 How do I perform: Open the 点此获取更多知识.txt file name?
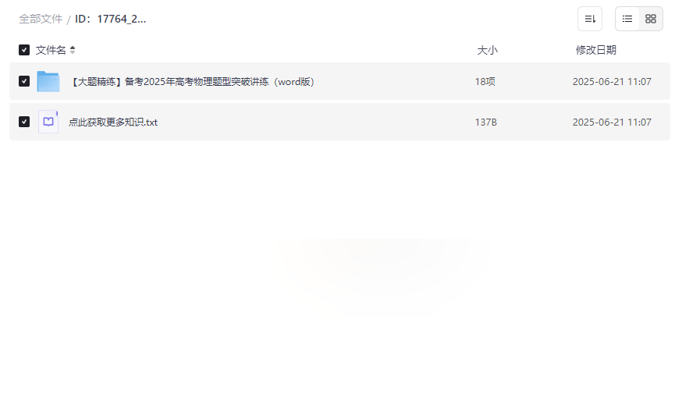[113, 122]
